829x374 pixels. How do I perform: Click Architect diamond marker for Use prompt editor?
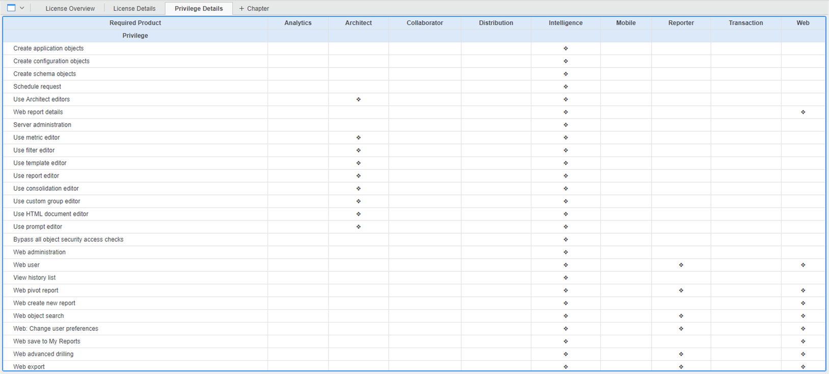358,227
